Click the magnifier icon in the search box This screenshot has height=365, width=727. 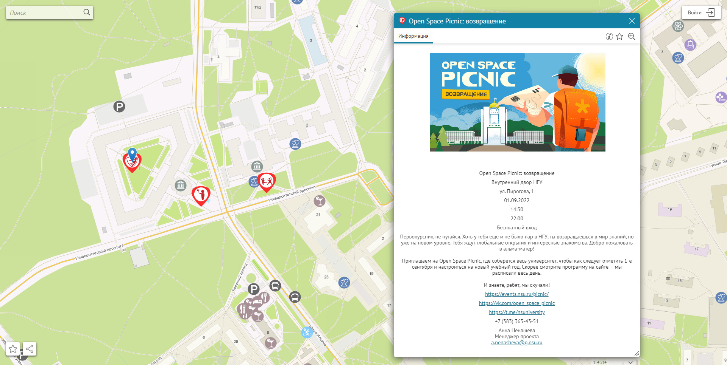click(x=87, y=12)
